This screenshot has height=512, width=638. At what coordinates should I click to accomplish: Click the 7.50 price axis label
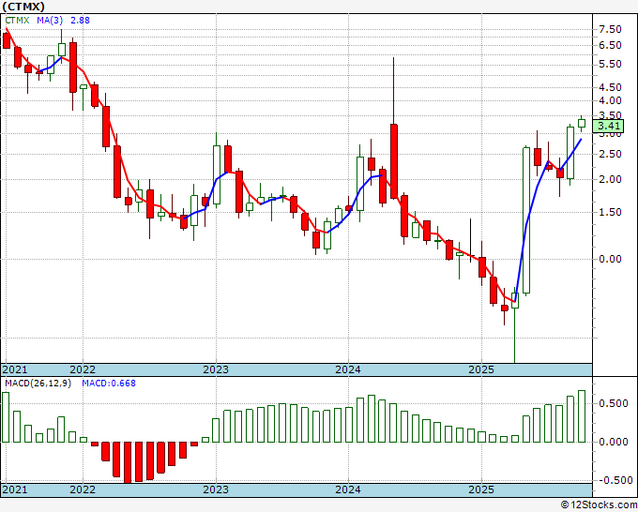tap(610, 29)
